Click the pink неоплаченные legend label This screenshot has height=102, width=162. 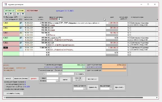pos(32,11)
